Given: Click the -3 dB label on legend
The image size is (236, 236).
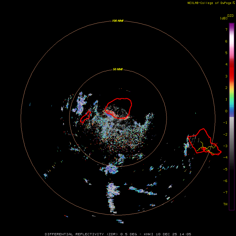Looking at the screenshot, I should click(x=225, y=146).
